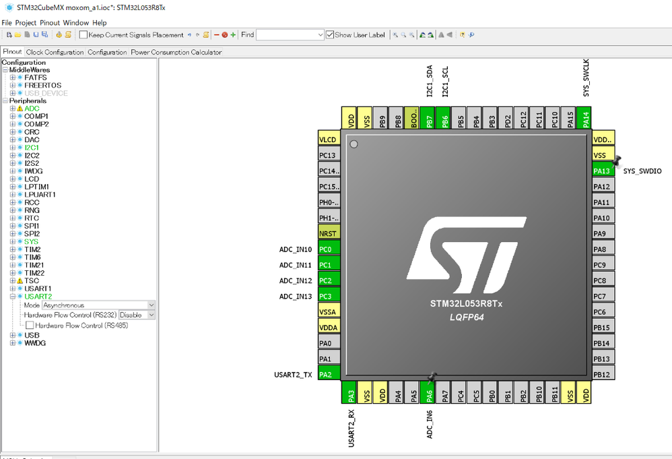The width and height of the screenshot is (672, 459).
Task: Click the blue undo arrow icon
Action: click(x=189, y=35)
